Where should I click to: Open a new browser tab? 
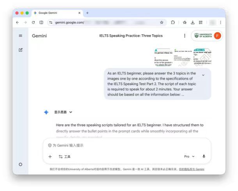[87, 13]
